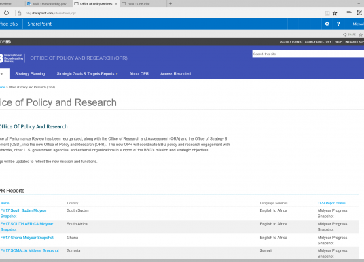
Task: Select the Somali language service cell
Action: 266,250
